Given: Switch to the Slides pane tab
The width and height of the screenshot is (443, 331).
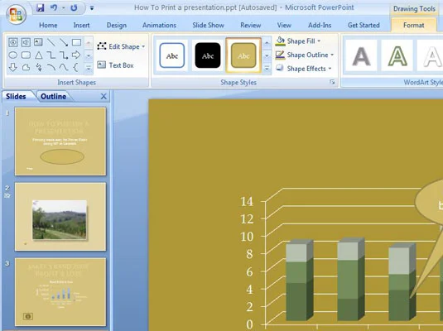Looking at the screenshot, I should [16, 96].
